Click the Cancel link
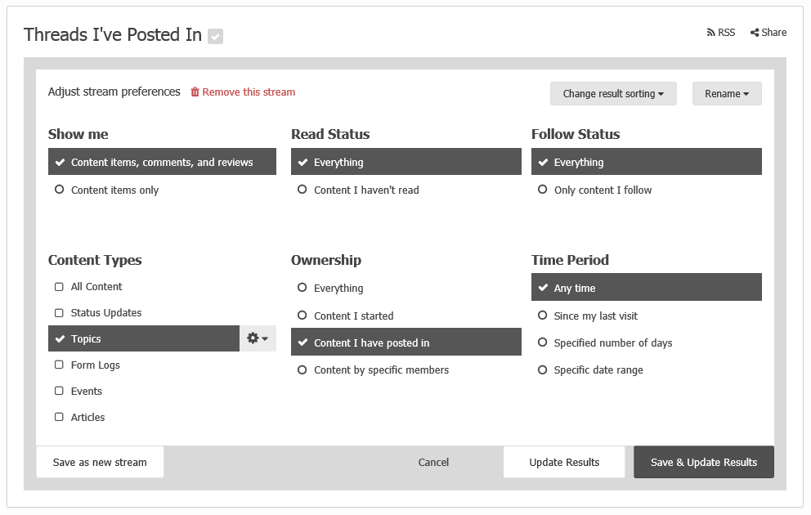811x515 pixels. coord(433,462)
